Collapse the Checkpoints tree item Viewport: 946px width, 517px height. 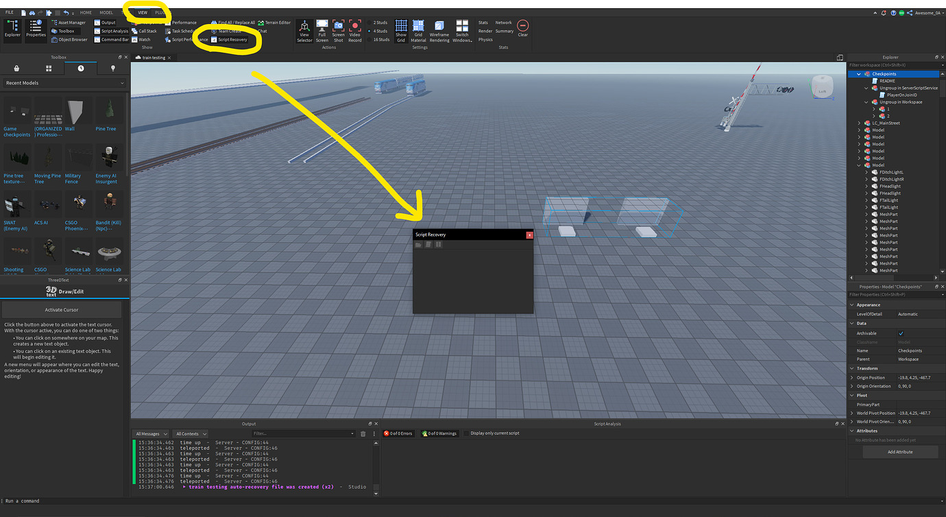tap(858, 73)
